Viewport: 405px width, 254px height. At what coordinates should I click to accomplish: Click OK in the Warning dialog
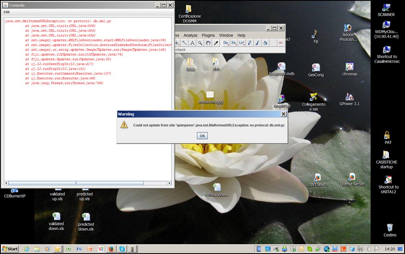[x=202, y=136]
